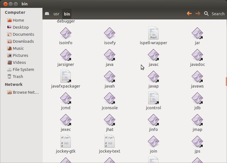Select the ispell-wrapper Perl script icon
The height and width of the screenshot is (163, 227).
pyautogui.click(x=153, y=33)
